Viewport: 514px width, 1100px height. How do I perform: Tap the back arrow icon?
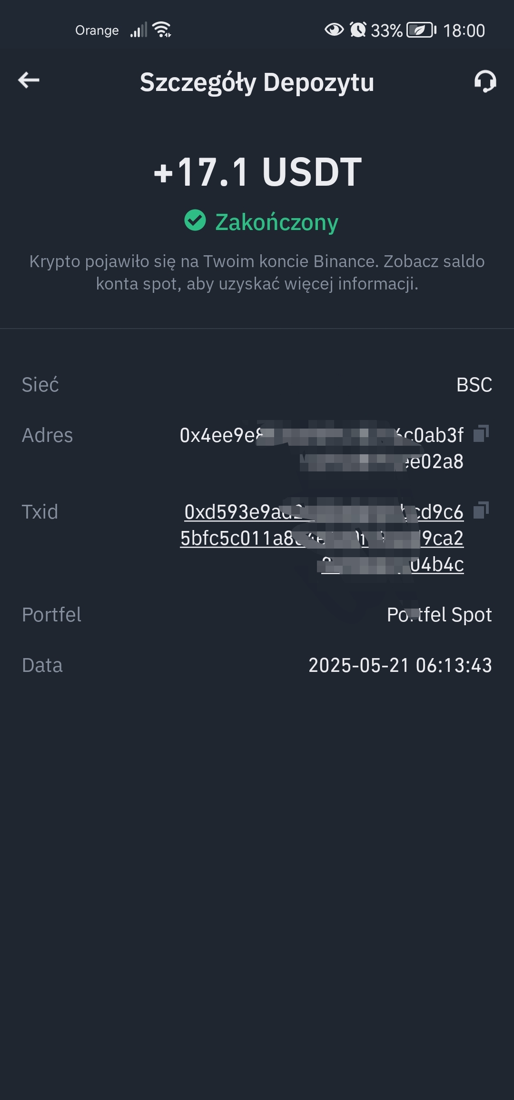click(x=29, y=80)
